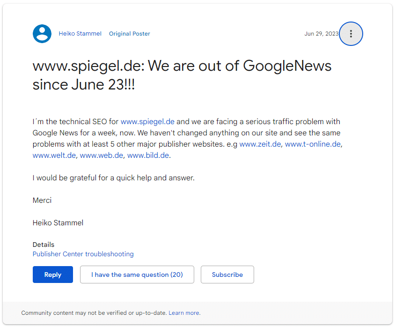The width and height of the screenshot is (395, 327).
Task: Open the www.spiegel.de link in post
Action: pos(147,122)
